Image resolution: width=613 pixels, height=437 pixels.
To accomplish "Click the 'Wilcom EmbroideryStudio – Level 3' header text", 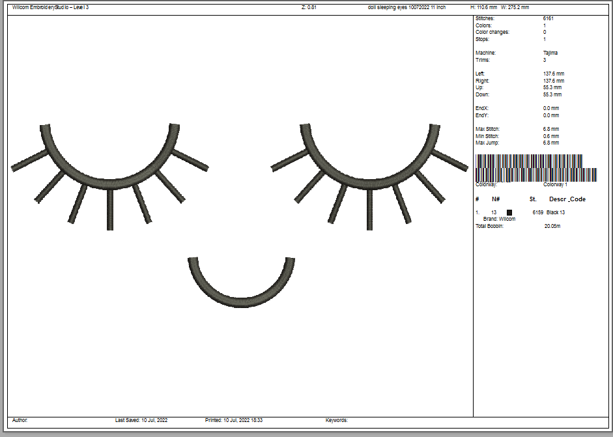I will pyautogui.click(x=50, y=7).
